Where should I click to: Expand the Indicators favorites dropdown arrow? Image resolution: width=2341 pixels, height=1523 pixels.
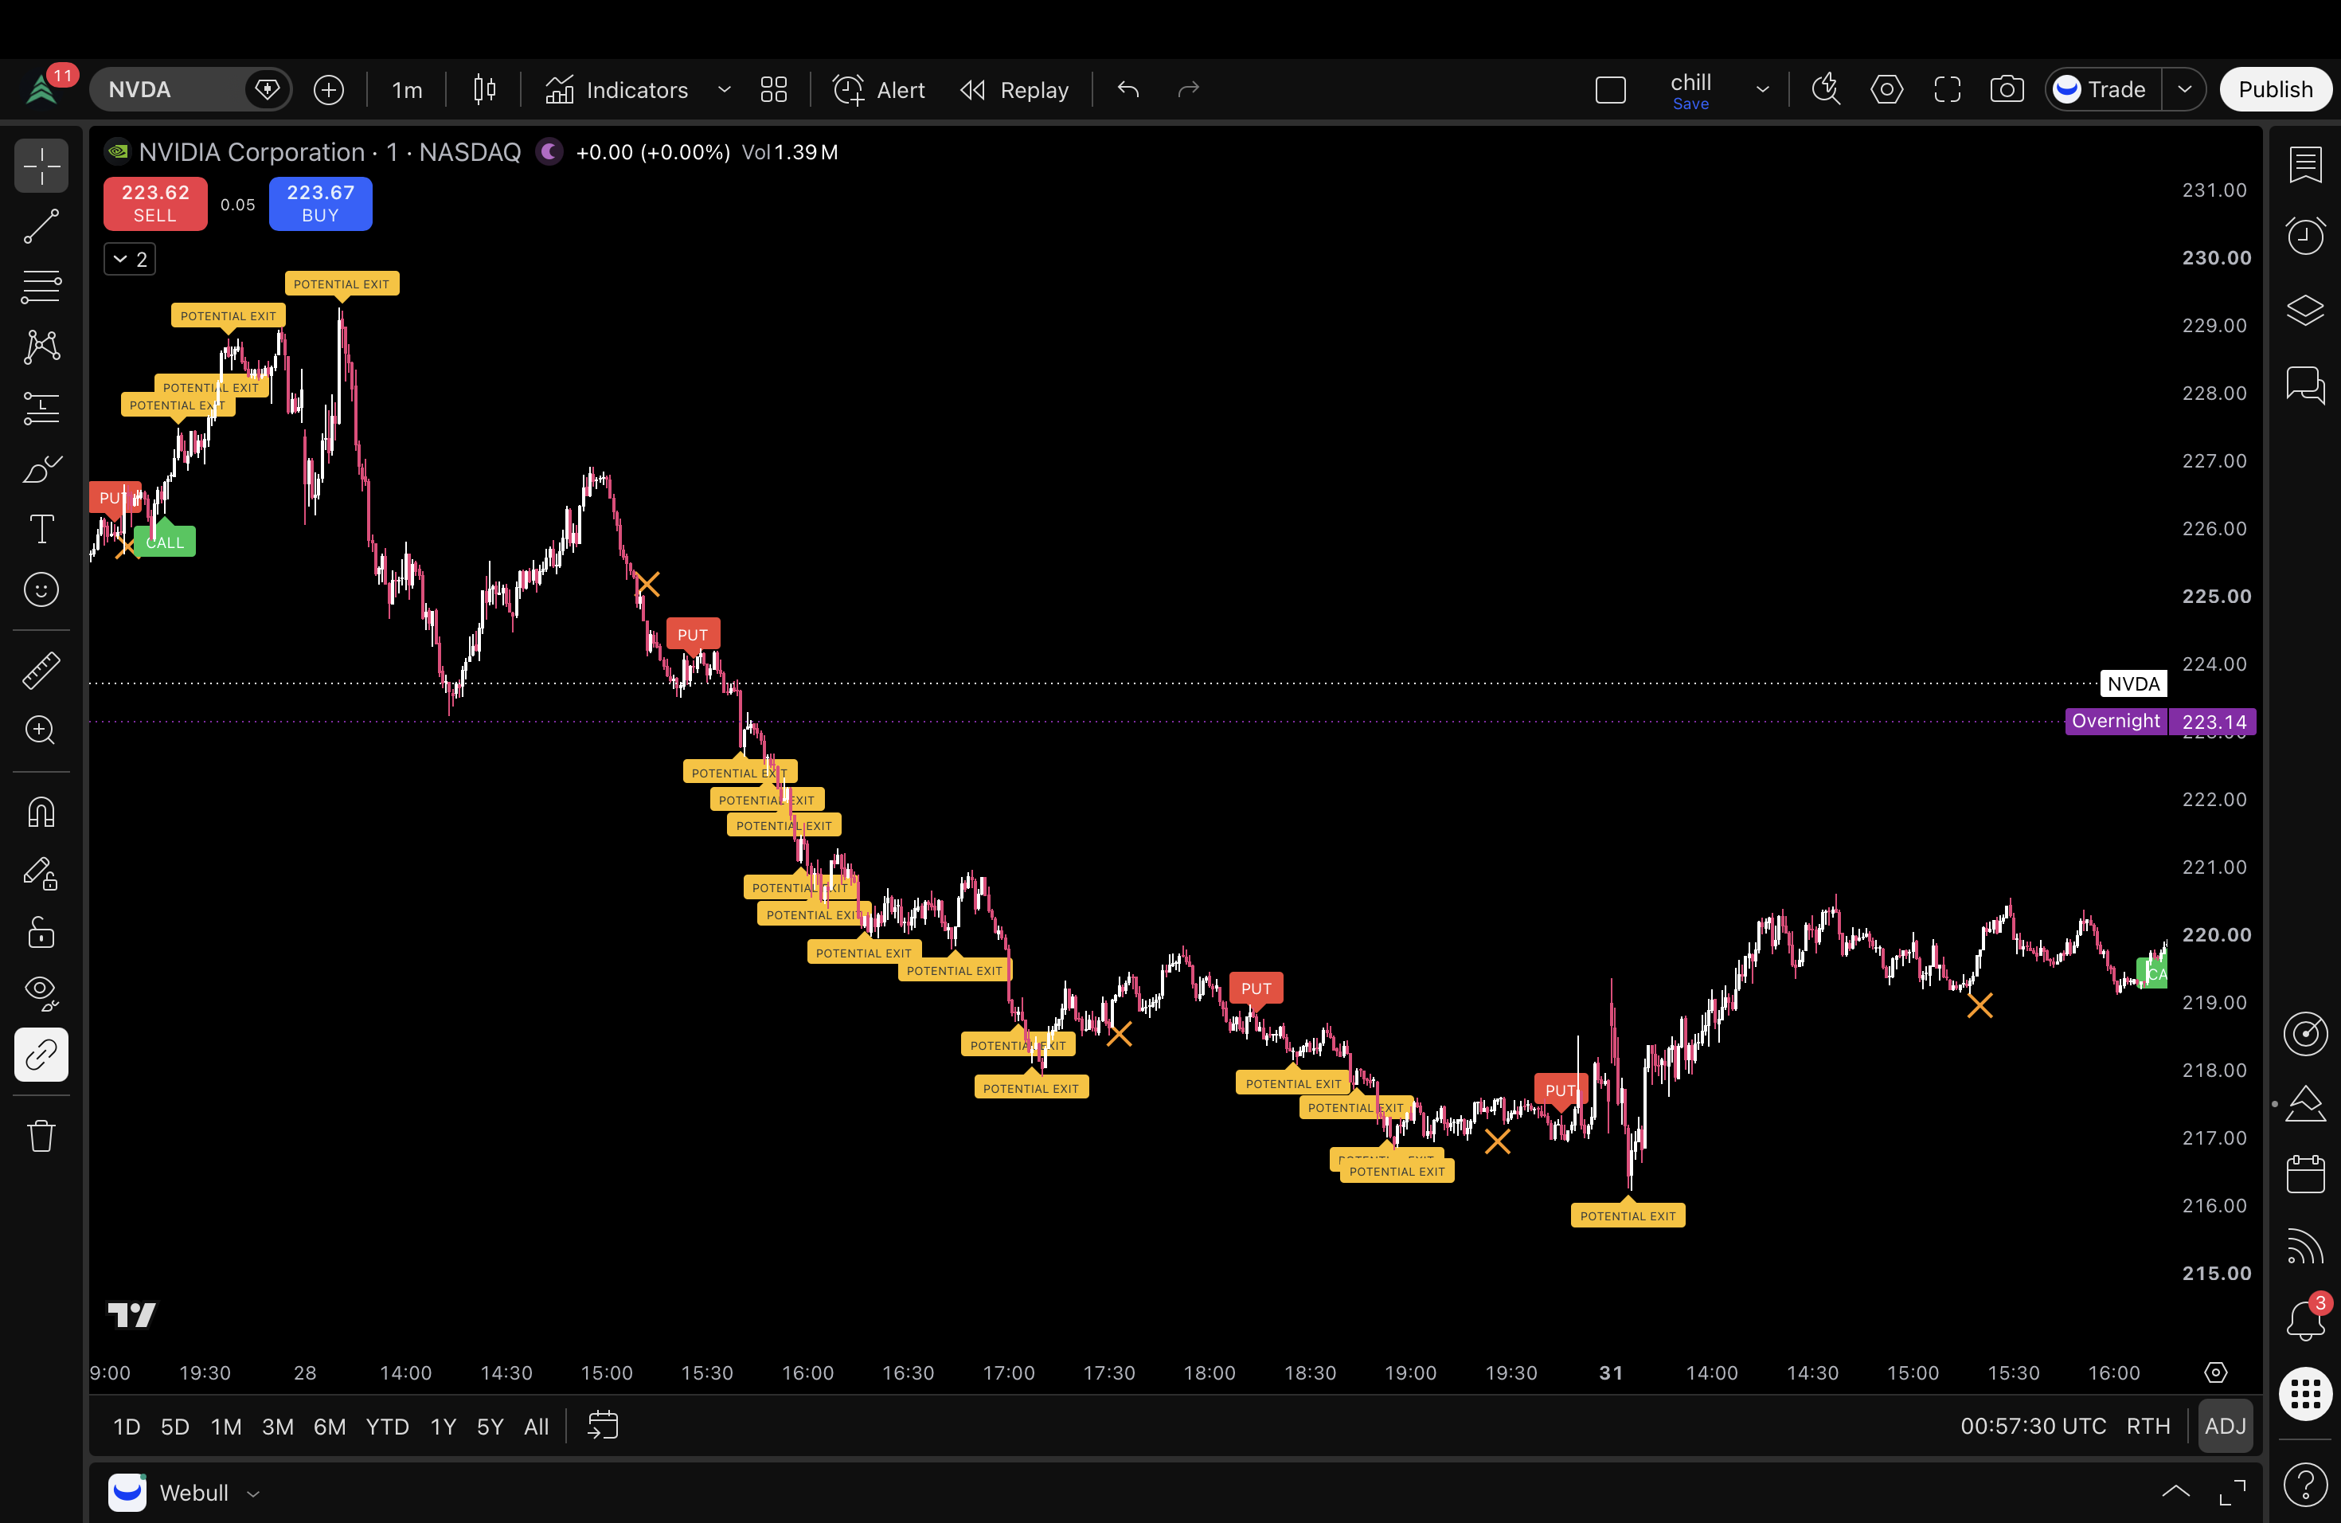click(724, 89)
